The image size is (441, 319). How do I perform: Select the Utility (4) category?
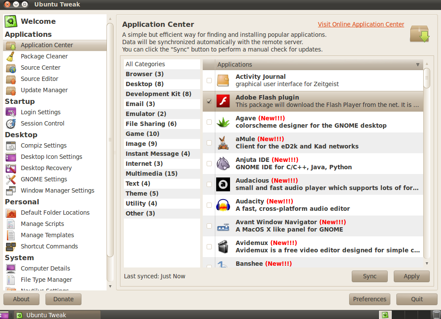(x=162, y=203)
